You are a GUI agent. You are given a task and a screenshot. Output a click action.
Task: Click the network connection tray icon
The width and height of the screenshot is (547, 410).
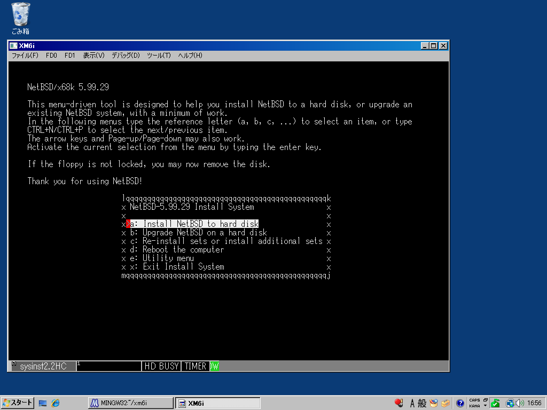(510, 404)
